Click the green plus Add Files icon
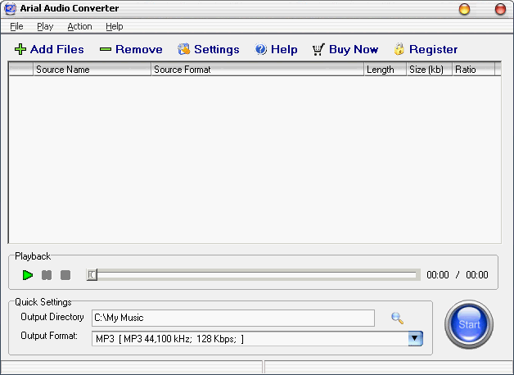 20,49
